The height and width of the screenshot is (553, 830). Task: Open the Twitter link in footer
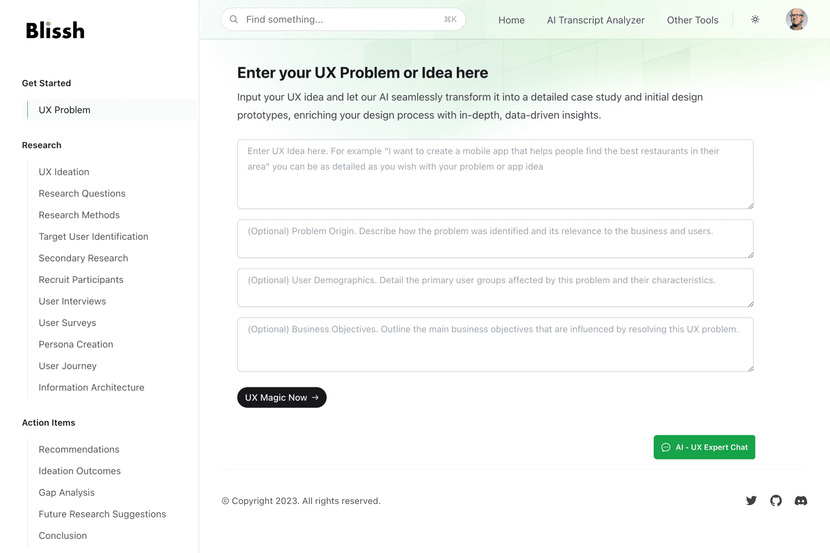click(751, 500)
